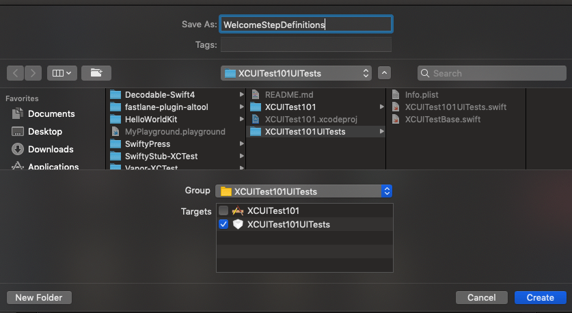Click the Search field
This screenshot has height=313, width=572.
tap(492, 73)
